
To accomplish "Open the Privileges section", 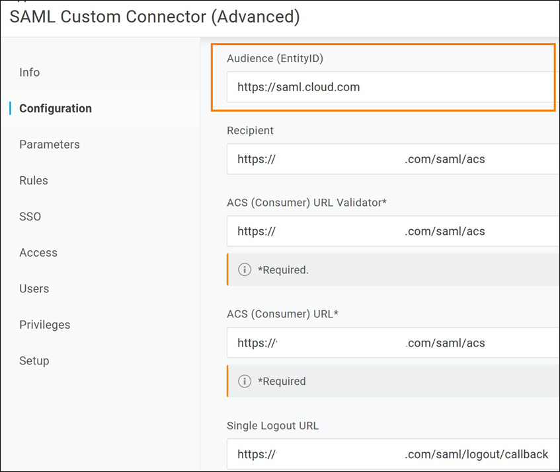I will pos(45,325).
